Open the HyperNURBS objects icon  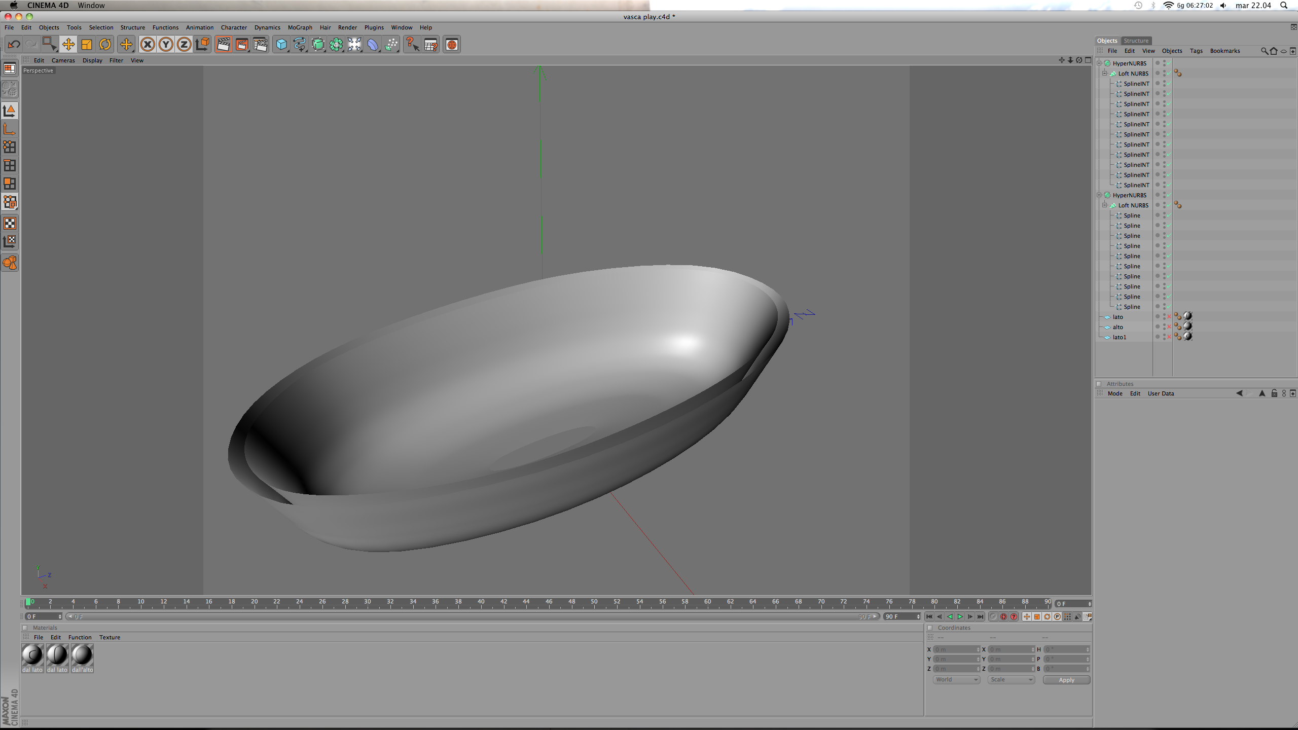coord(318,45)
